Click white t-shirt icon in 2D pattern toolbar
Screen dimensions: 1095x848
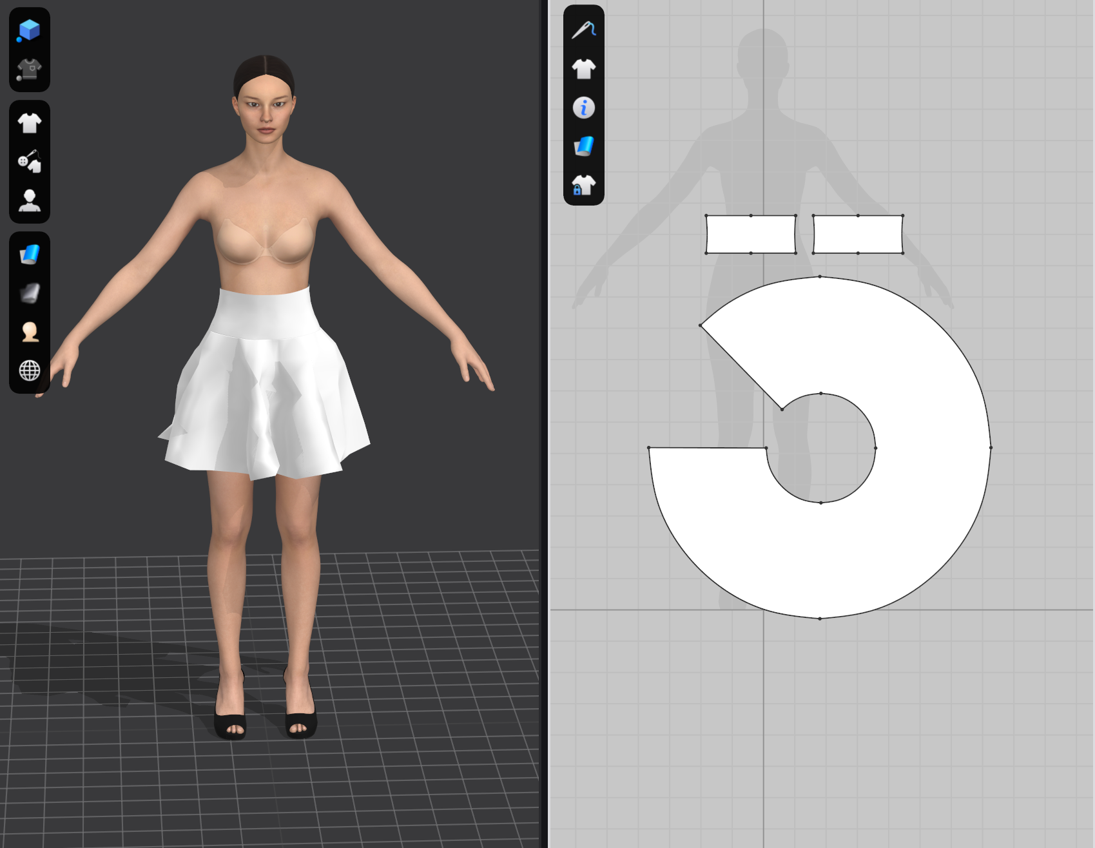coord(583,68)
